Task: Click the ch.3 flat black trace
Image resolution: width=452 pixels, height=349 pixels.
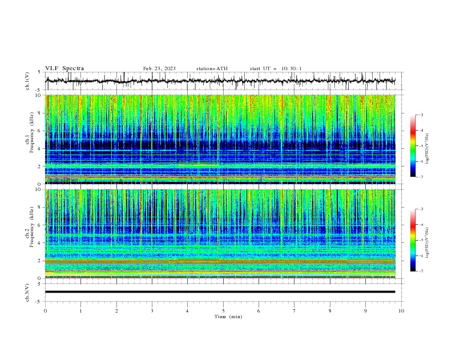Action: pyautogui.click(x=220, y=292)
